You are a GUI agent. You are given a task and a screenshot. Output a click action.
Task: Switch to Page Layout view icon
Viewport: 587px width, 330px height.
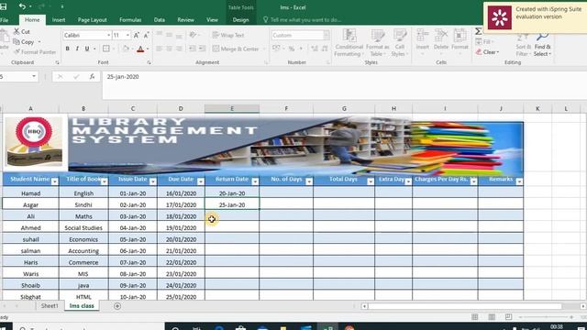(x=492, y=317)
